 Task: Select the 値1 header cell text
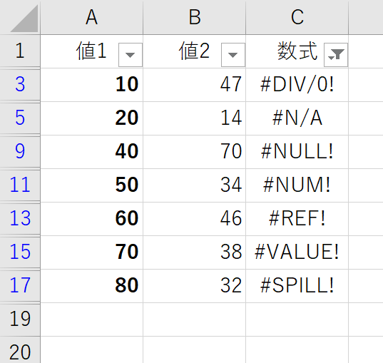pyautogui.click(x=91, y=51)
